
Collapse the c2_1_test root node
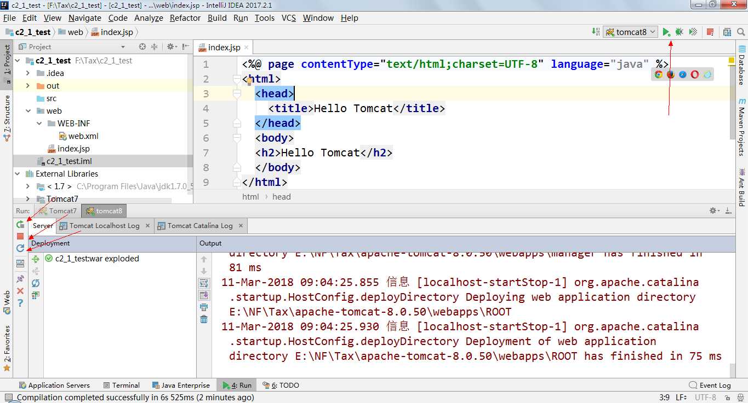click(x=19, y=61)
